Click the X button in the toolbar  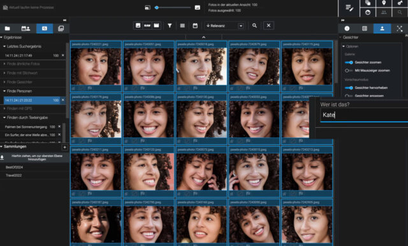268,25
